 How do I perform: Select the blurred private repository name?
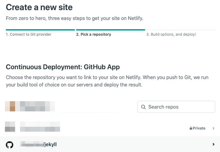click(x=40, y=127)
